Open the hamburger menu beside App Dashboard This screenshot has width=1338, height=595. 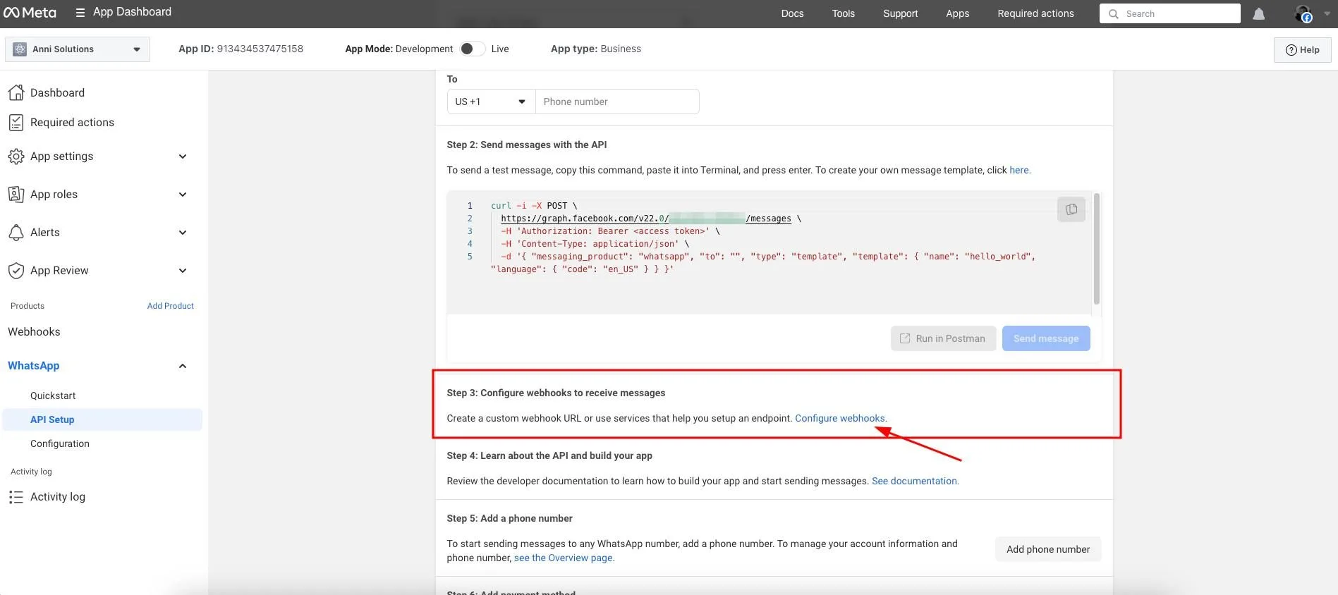click(80, 13)
